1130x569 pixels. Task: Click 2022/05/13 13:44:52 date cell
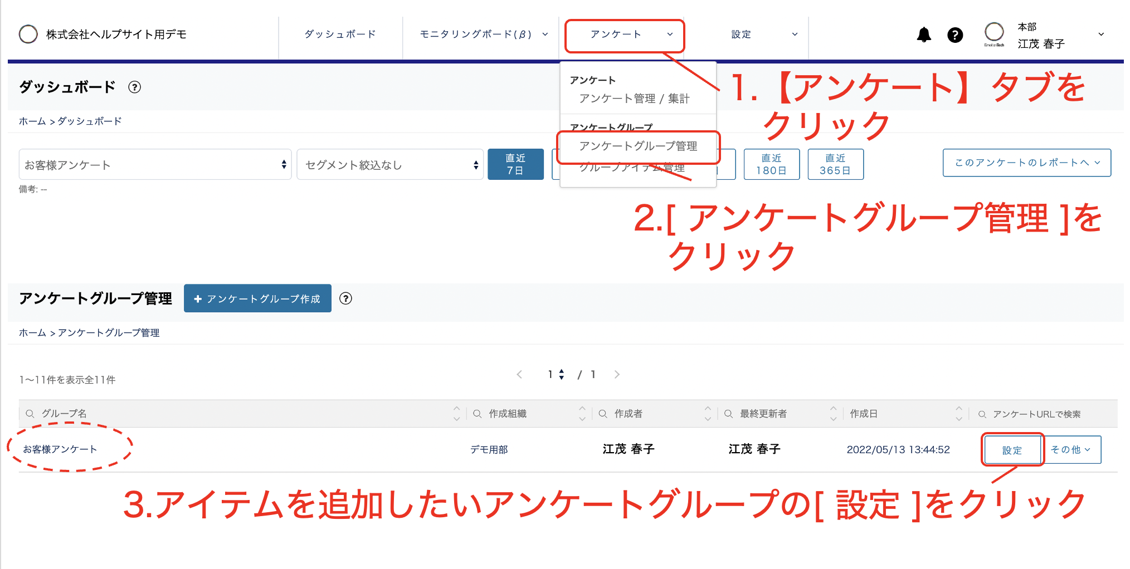898,449
